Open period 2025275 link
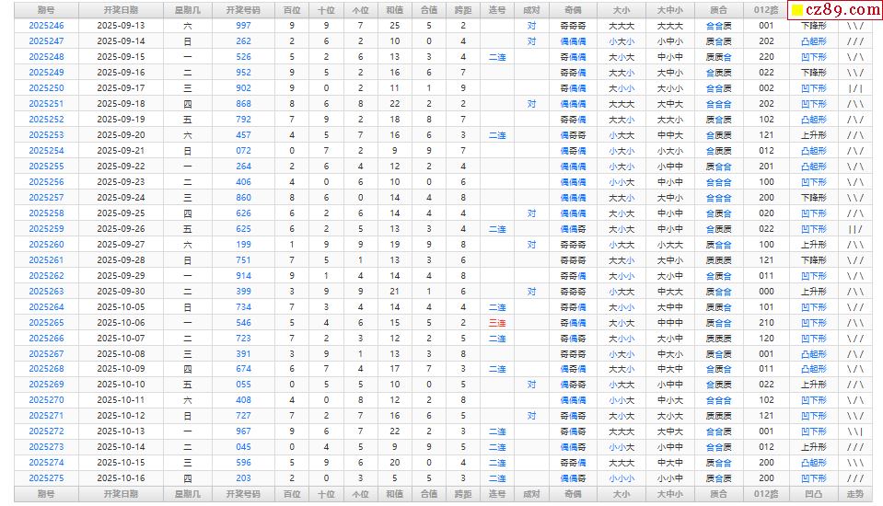The image size is (883, 506). coord(46,478)
